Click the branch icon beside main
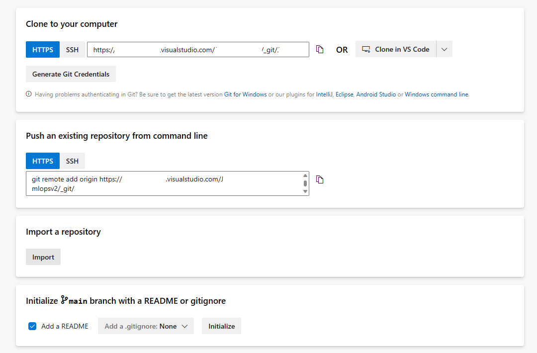 pos(64,300)
